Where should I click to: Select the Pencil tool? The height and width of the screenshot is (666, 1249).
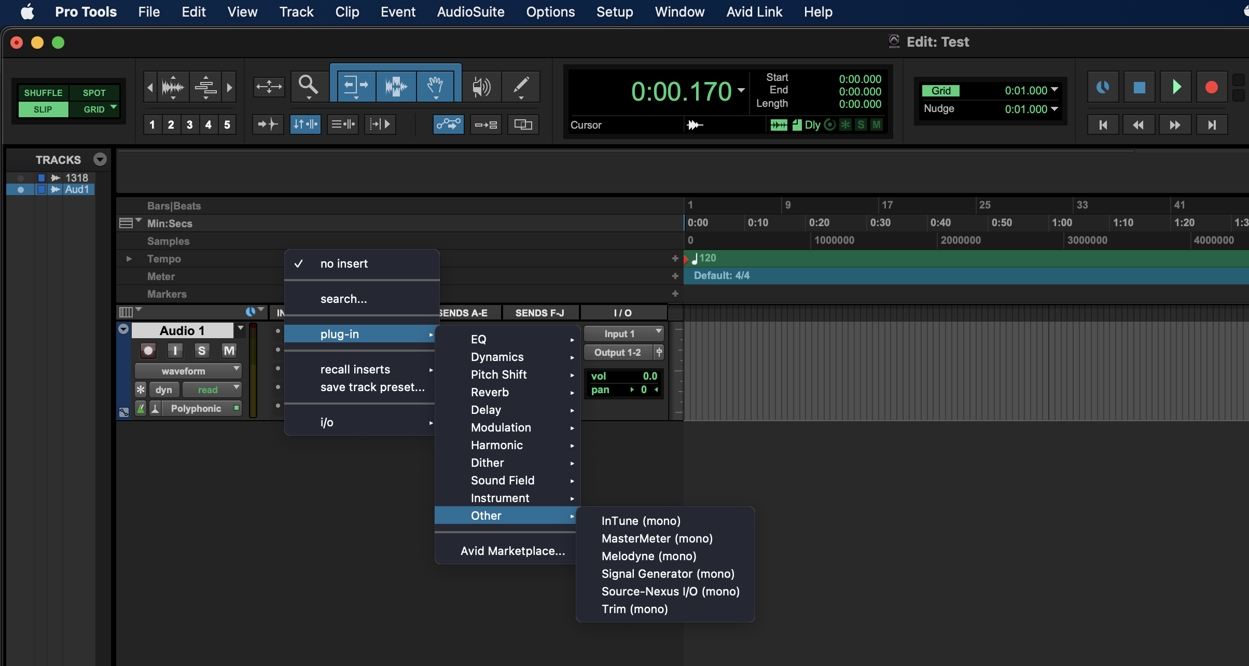[x=521, y=86]
